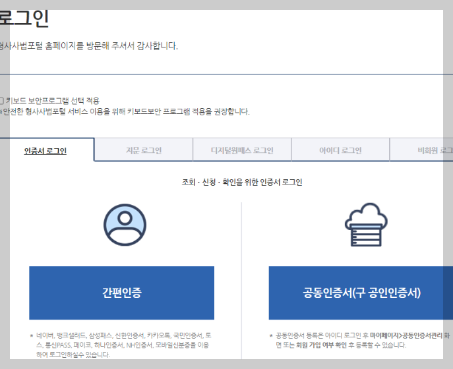Click the 공동인증서(구 공인인증서) button
453x369 pixels.
click(x=361, y=293)
